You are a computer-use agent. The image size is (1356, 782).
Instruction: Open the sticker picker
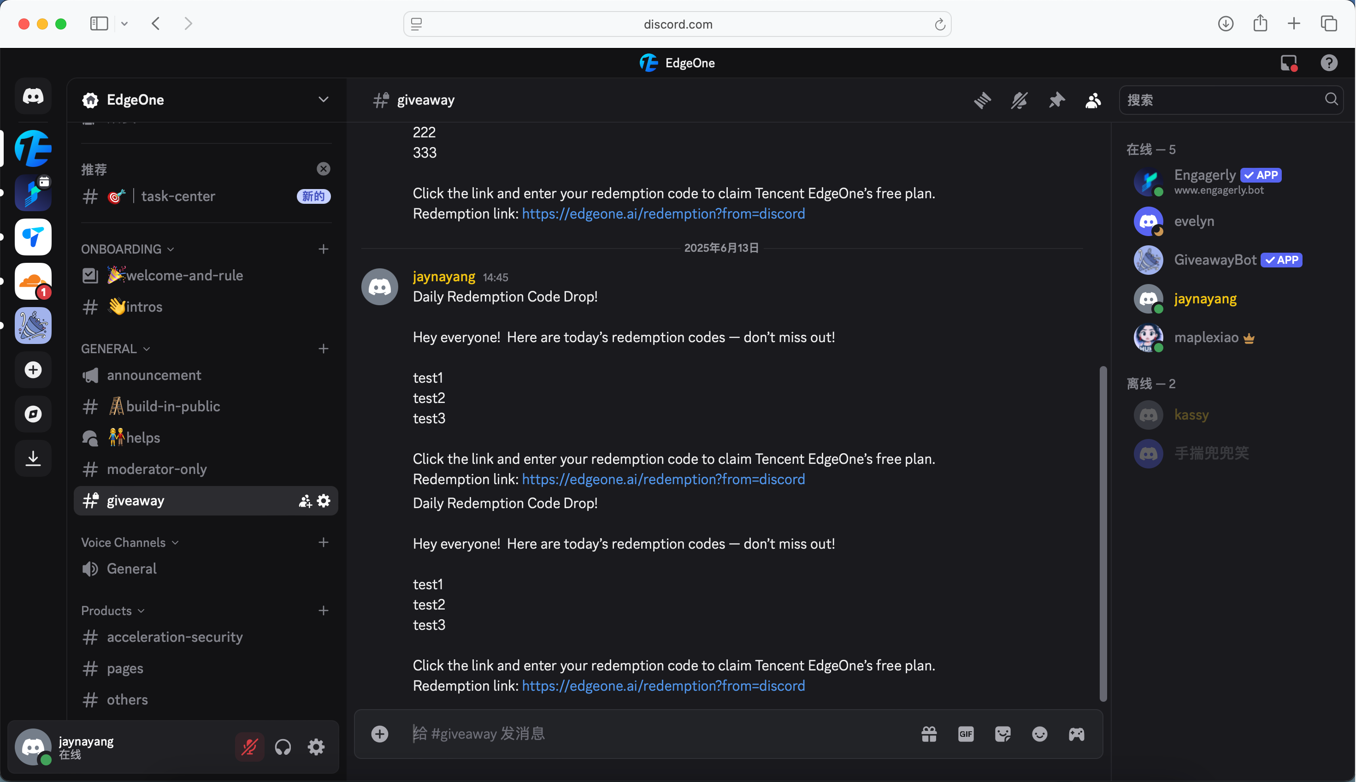click(1003, 734)
